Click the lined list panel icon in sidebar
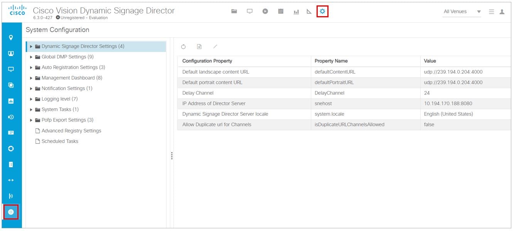This screenshot has width=514, height=231. click(x=11, y=133)
